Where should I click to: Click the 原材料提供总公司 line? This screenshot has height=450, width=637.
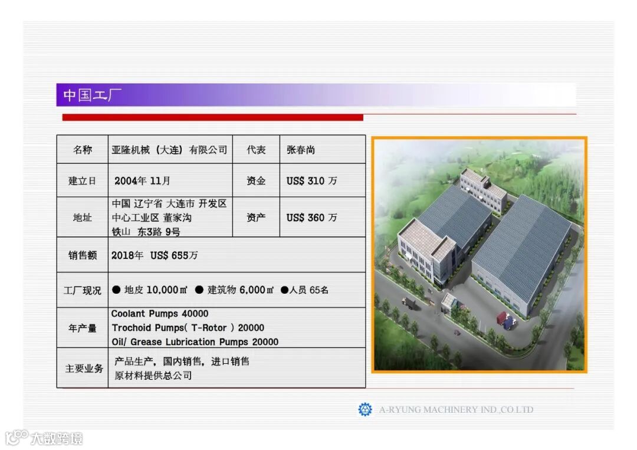153,375
